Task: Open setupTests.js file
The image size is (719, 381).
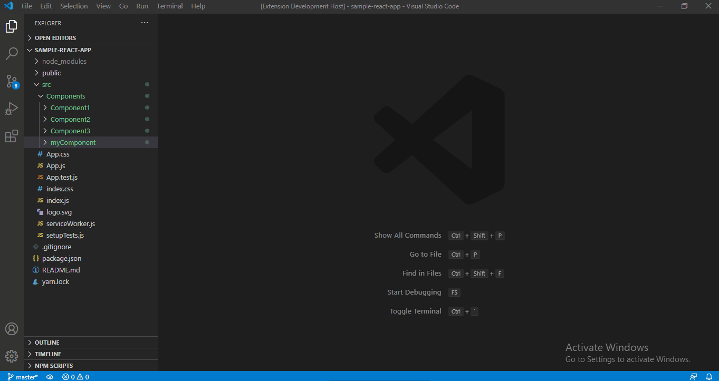Action: (x=91, y=235)
